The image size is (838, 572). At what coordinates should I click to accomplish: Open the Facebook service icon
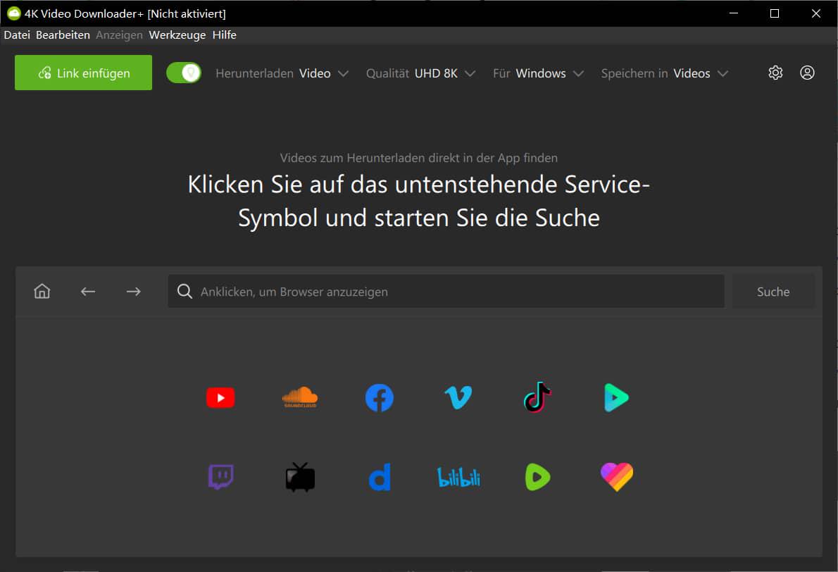click(x=380, y=398)
